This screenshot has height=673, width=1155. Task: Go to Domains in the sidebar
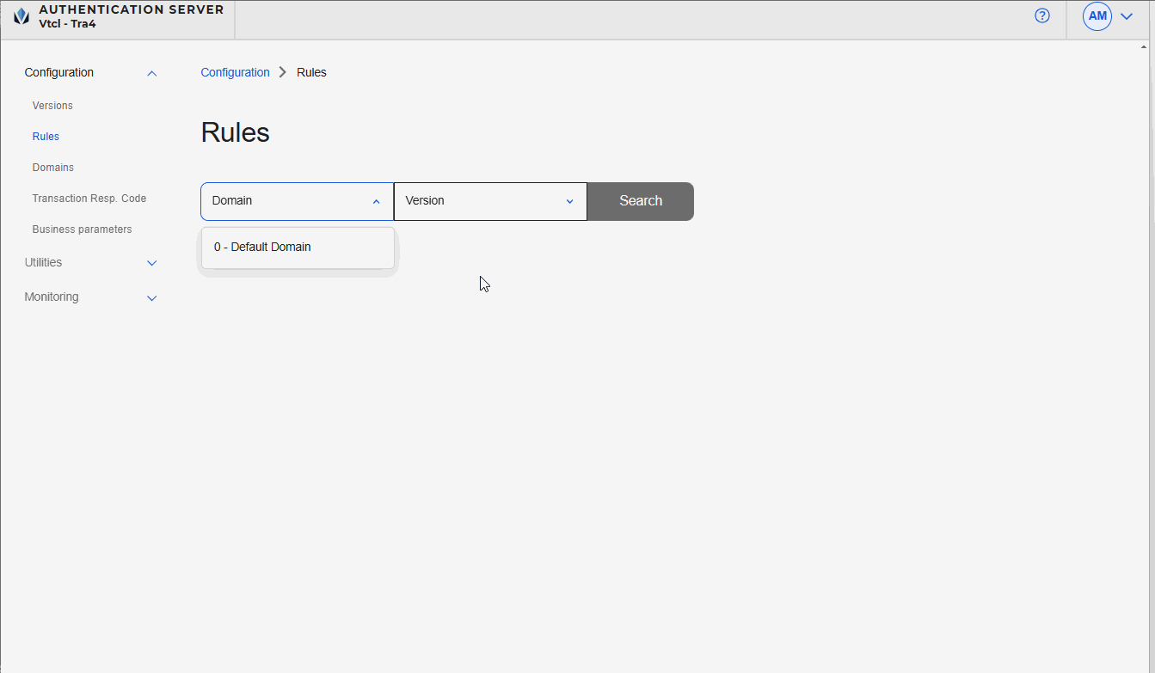[x=53, y=168]
